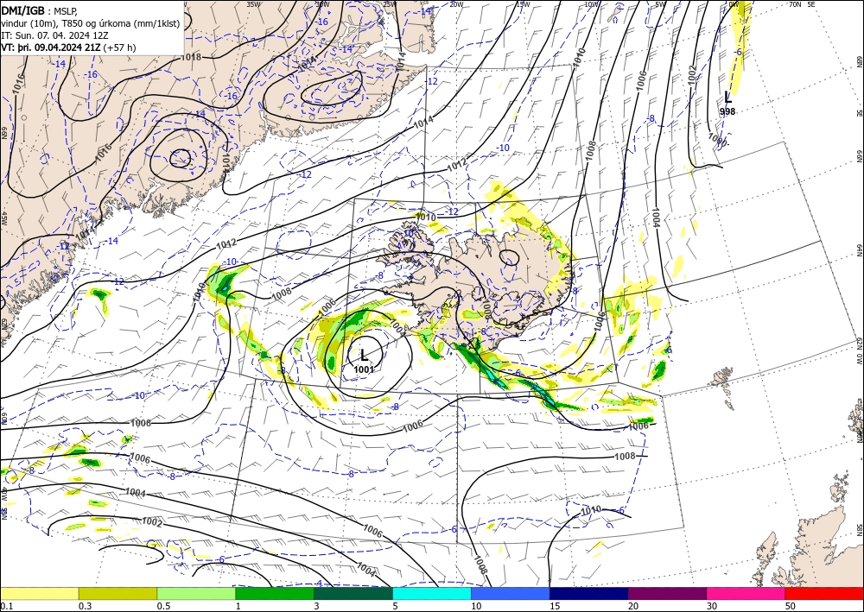864x612 pixels.
Task: Click the purple 20–30 legend swatch
Action: 667,593
